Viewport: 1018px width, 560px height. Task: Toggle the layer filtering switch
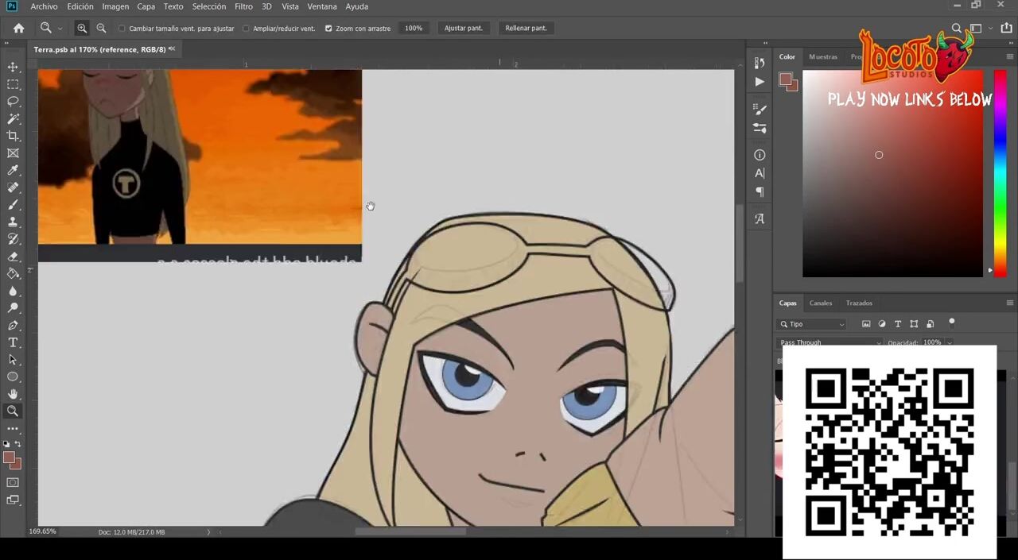click(952, 322)
